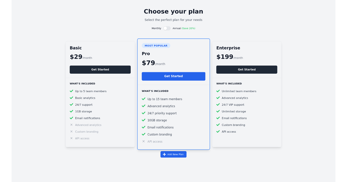Select the 'Monthly' billing option

click(x=156, y=28)
